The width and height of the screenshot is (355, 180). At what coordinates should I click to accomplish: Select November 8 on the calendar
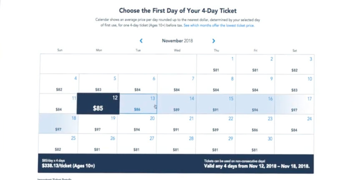pos(216,84)
